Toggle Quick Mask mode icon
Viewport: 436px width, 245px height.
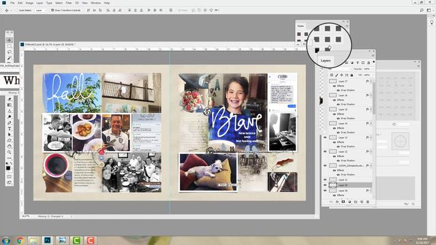tap(9, 176)
